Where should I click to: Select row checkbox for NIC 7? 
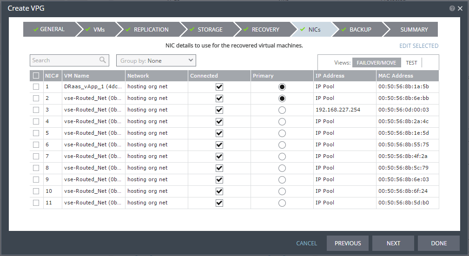coord(36,157)
